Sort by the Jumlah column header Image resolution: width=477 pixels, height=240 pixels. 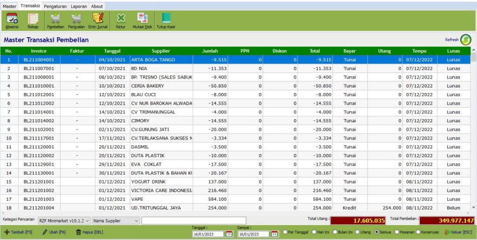click(x=210, y=51)
